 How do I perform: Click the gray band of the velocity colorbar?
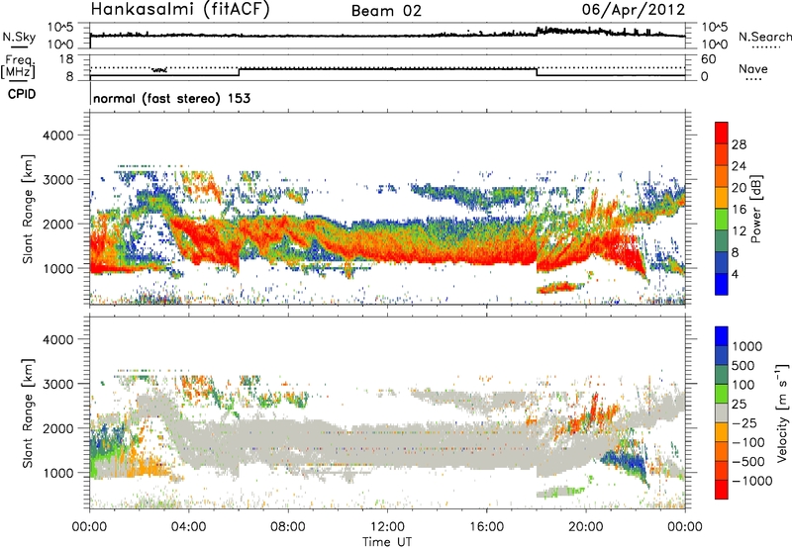click(722, 412)
